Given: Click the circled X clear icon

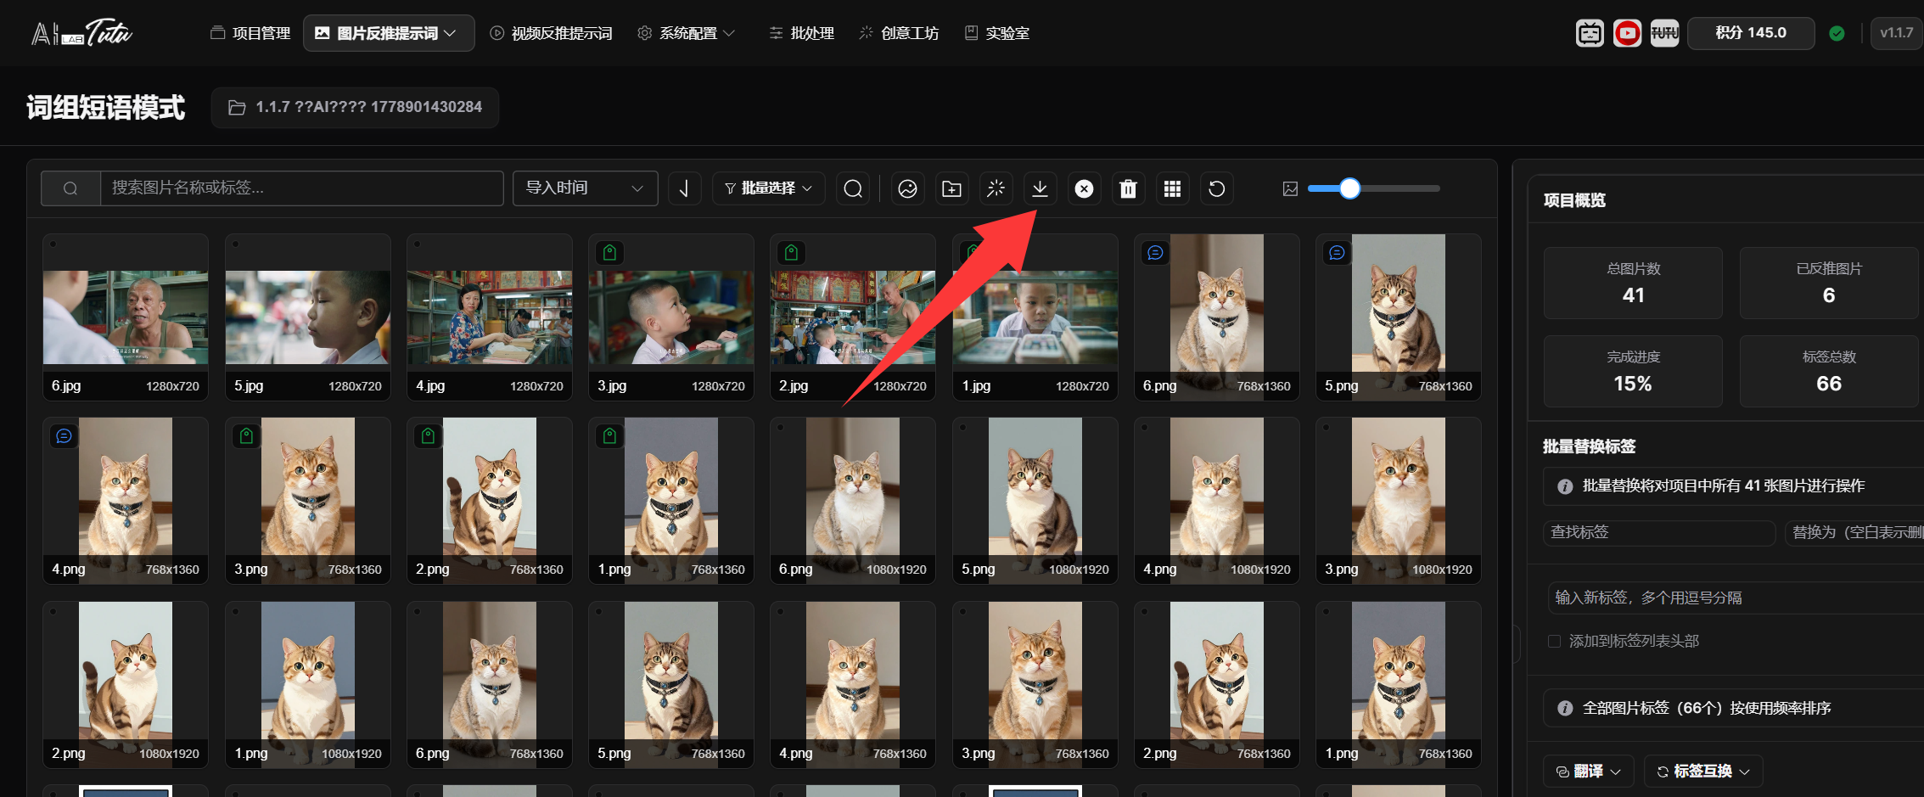Looking at the screenshot, I should 1084,188.
